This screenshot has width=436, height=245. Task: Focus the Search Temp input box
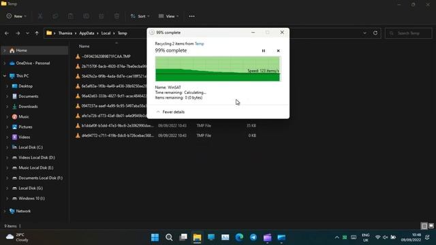409,33
